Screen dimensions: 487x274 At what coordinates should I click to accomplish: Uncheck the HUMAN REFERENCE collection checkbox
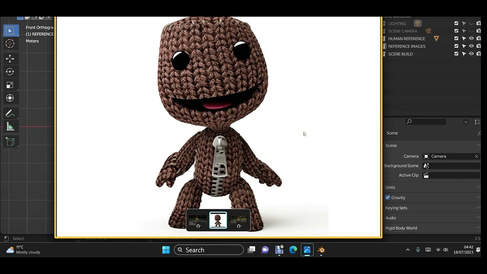coord(457,38)
